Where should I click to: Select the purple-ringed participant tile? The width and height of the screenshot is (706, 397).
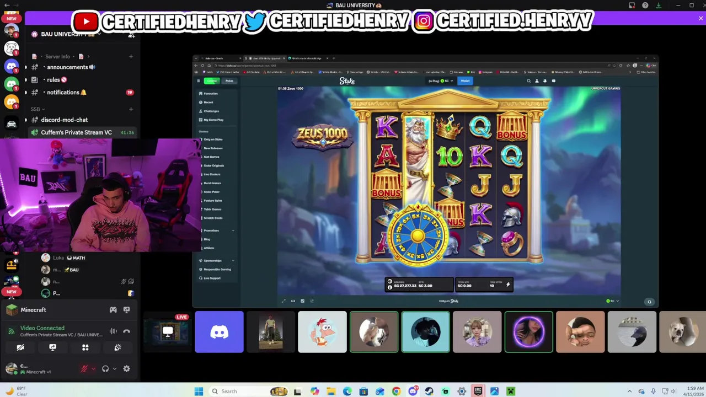click(528, 332)
